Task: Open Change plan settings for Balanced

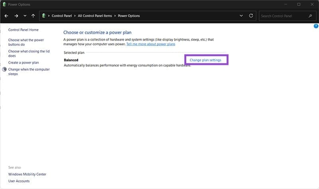Action: coord(205,60)
